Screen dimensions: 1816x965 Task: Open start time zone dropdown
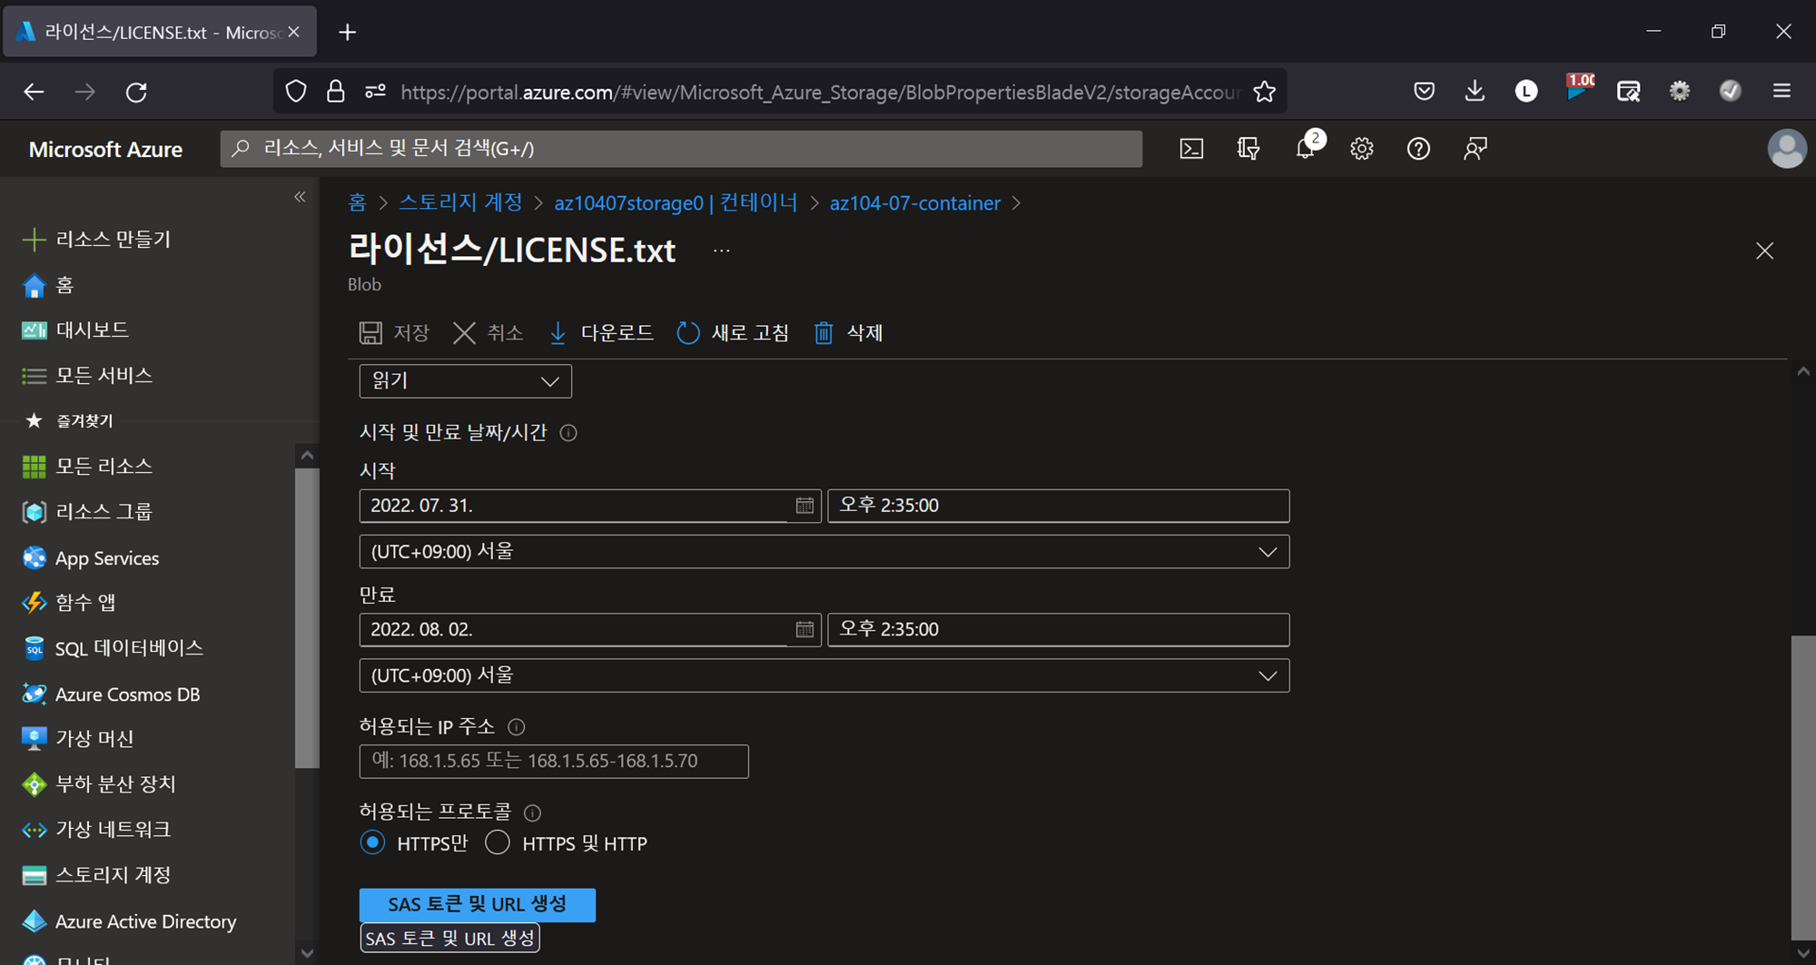[824, 552]
